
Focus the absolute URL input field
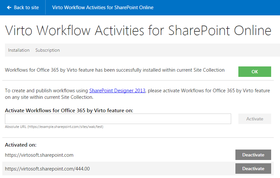118,119
